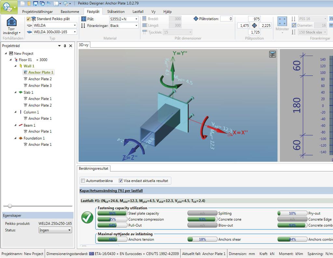333x258 pixels.
Task: Click Kapacitetsanvändning [%] per lastfall heading link
Action: click(x=111, y=190)
